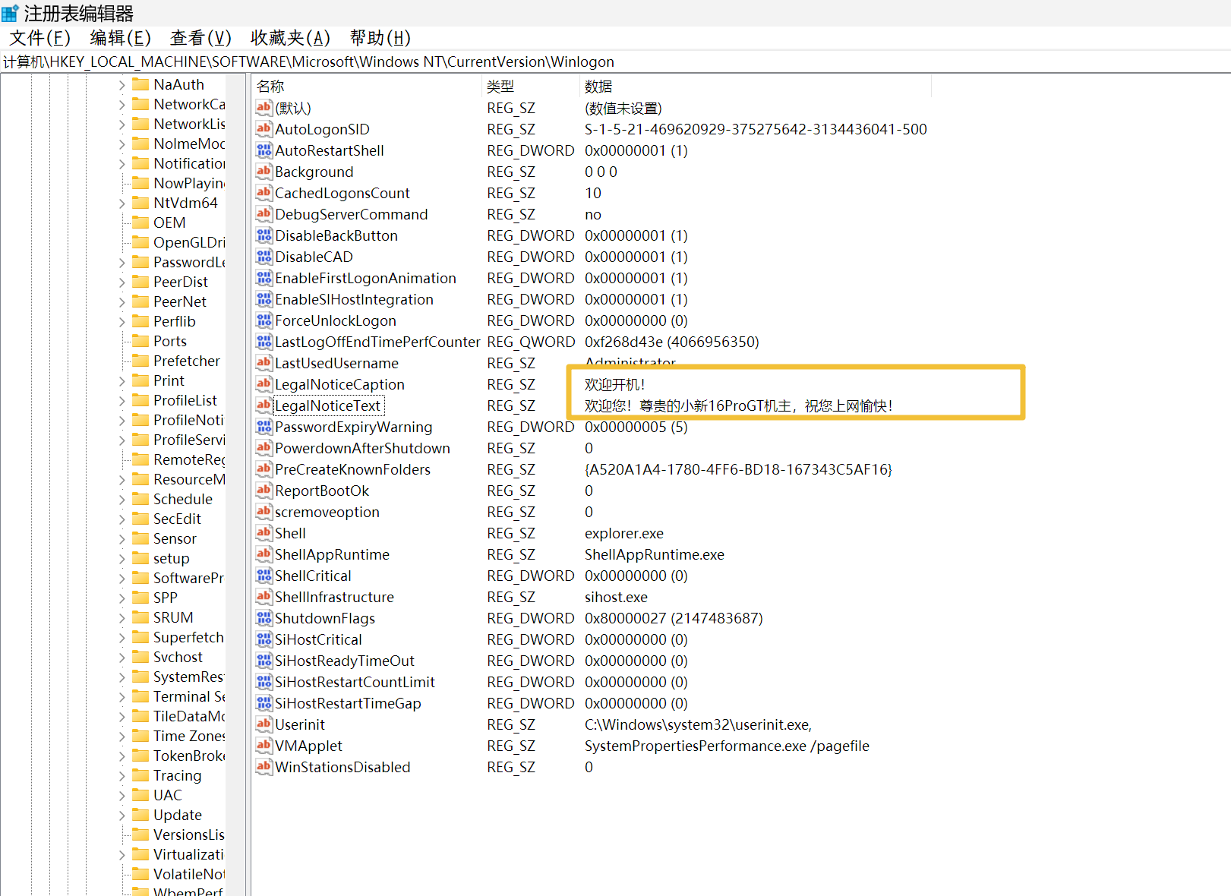This screenshot has height=896, width=1231.
Task: Open the 文件(F) menu
Action: coord(39,38)
